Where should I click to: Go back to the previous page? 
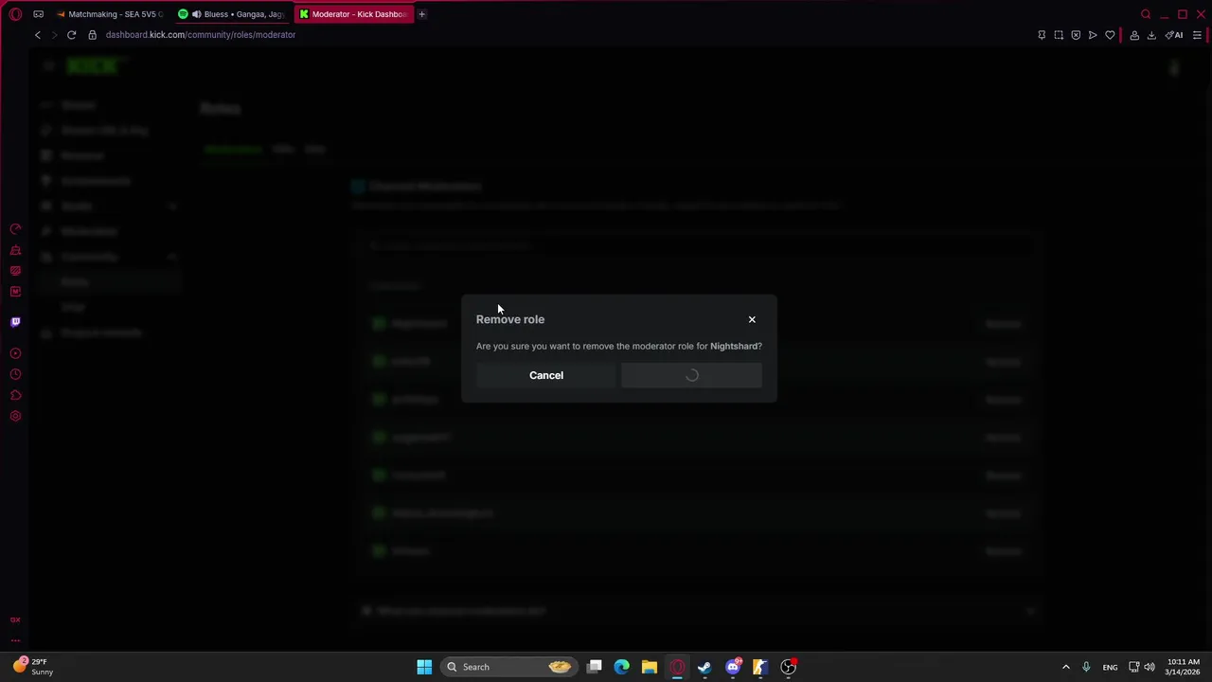[x=38, y=35]
